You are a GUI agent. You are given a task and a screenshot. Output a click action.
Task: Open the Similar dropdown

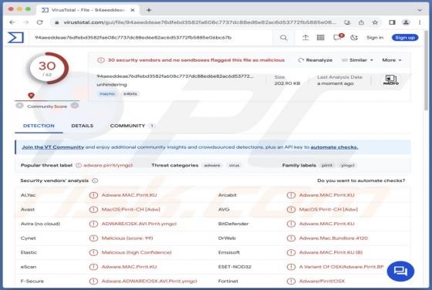[357, 60]
